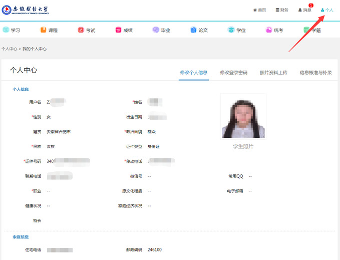Go to 首页 home link
This screenshot has height=260, width=340.
click(259, 10)
